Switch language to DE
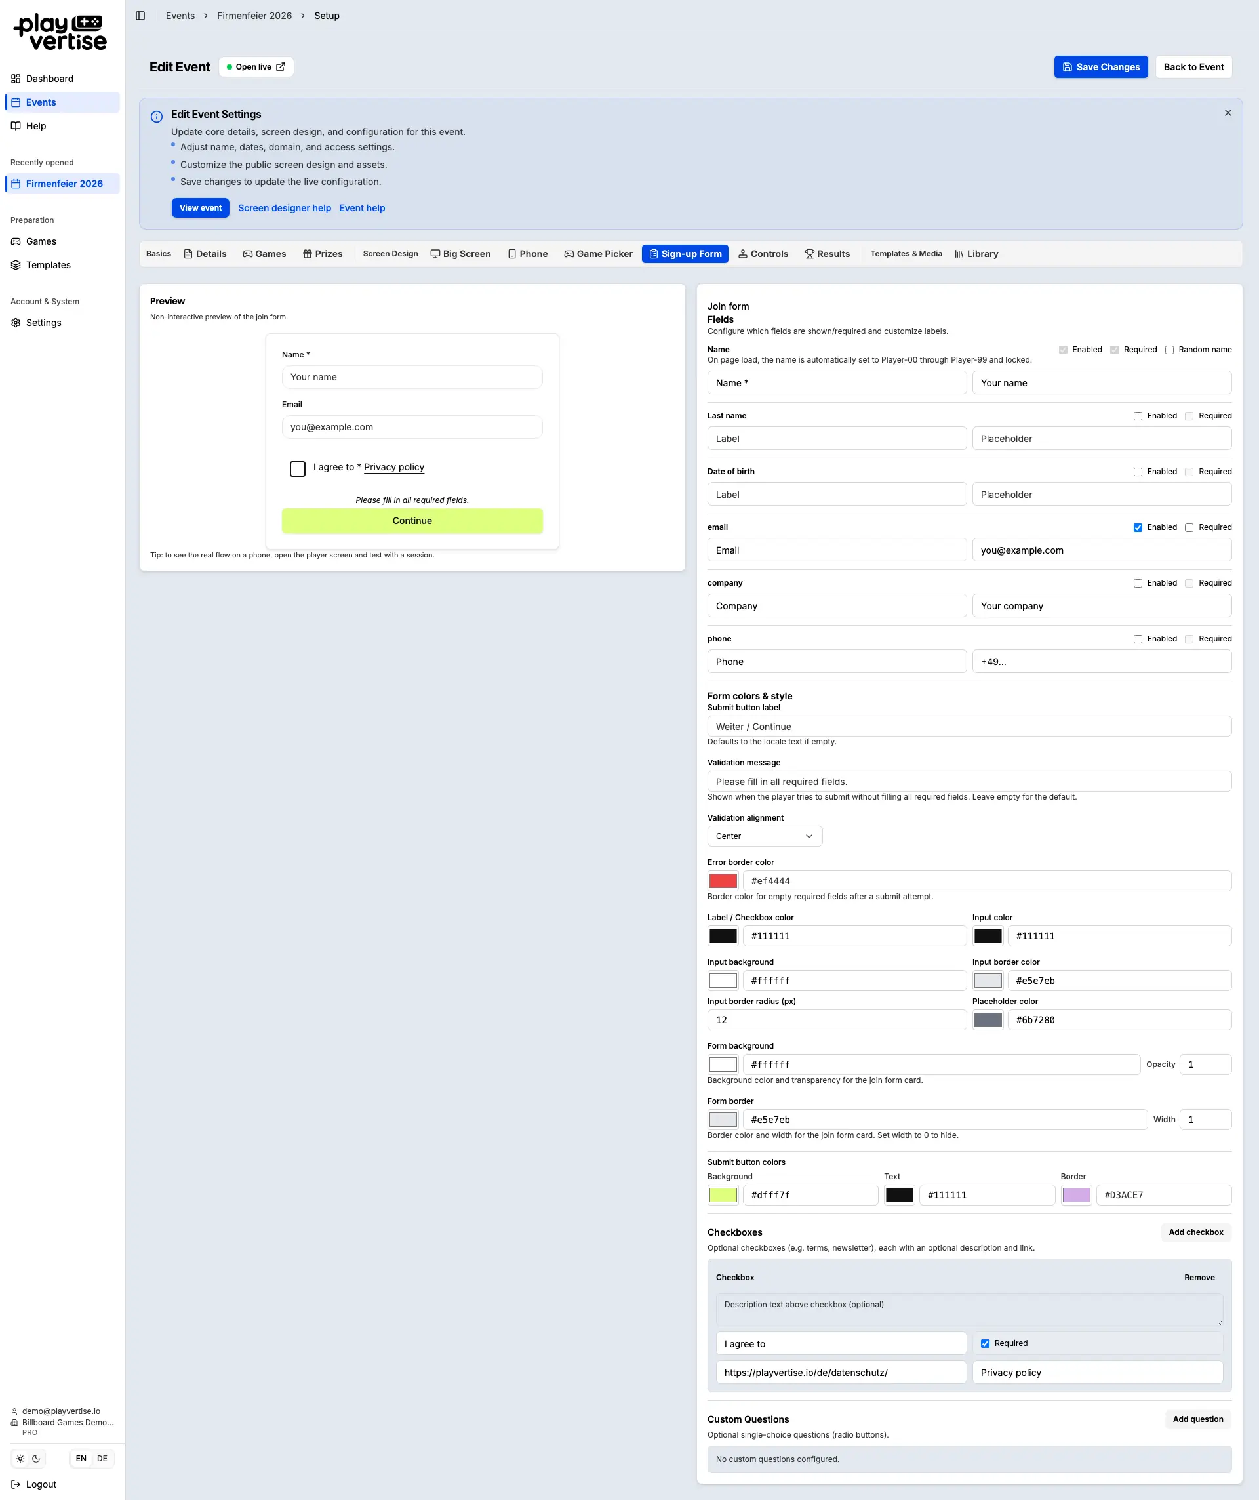 102,1459
